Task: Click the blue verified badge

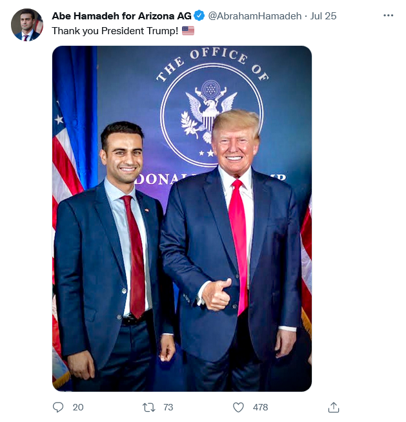Action: point(199,15)
